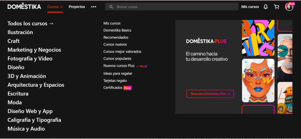Open the 3D y Animación category
Screen dimensions: 301x139
27,76
